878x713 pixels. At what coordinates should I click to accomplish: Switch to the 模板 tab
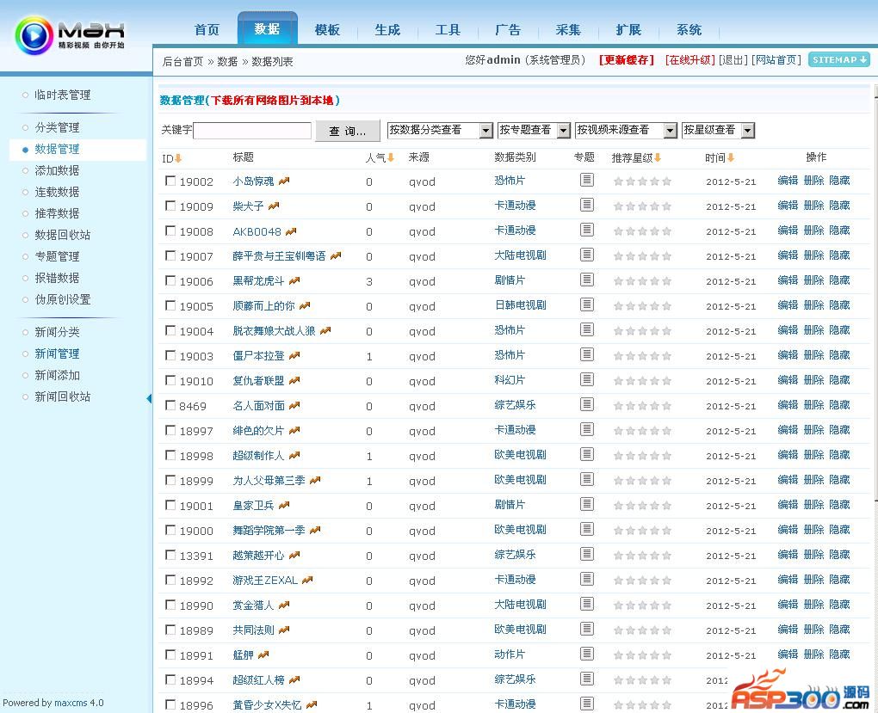coord(327,30)
